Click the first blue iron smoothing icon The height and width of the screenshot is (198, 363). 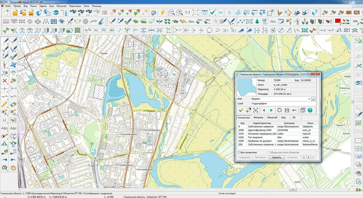241,30
